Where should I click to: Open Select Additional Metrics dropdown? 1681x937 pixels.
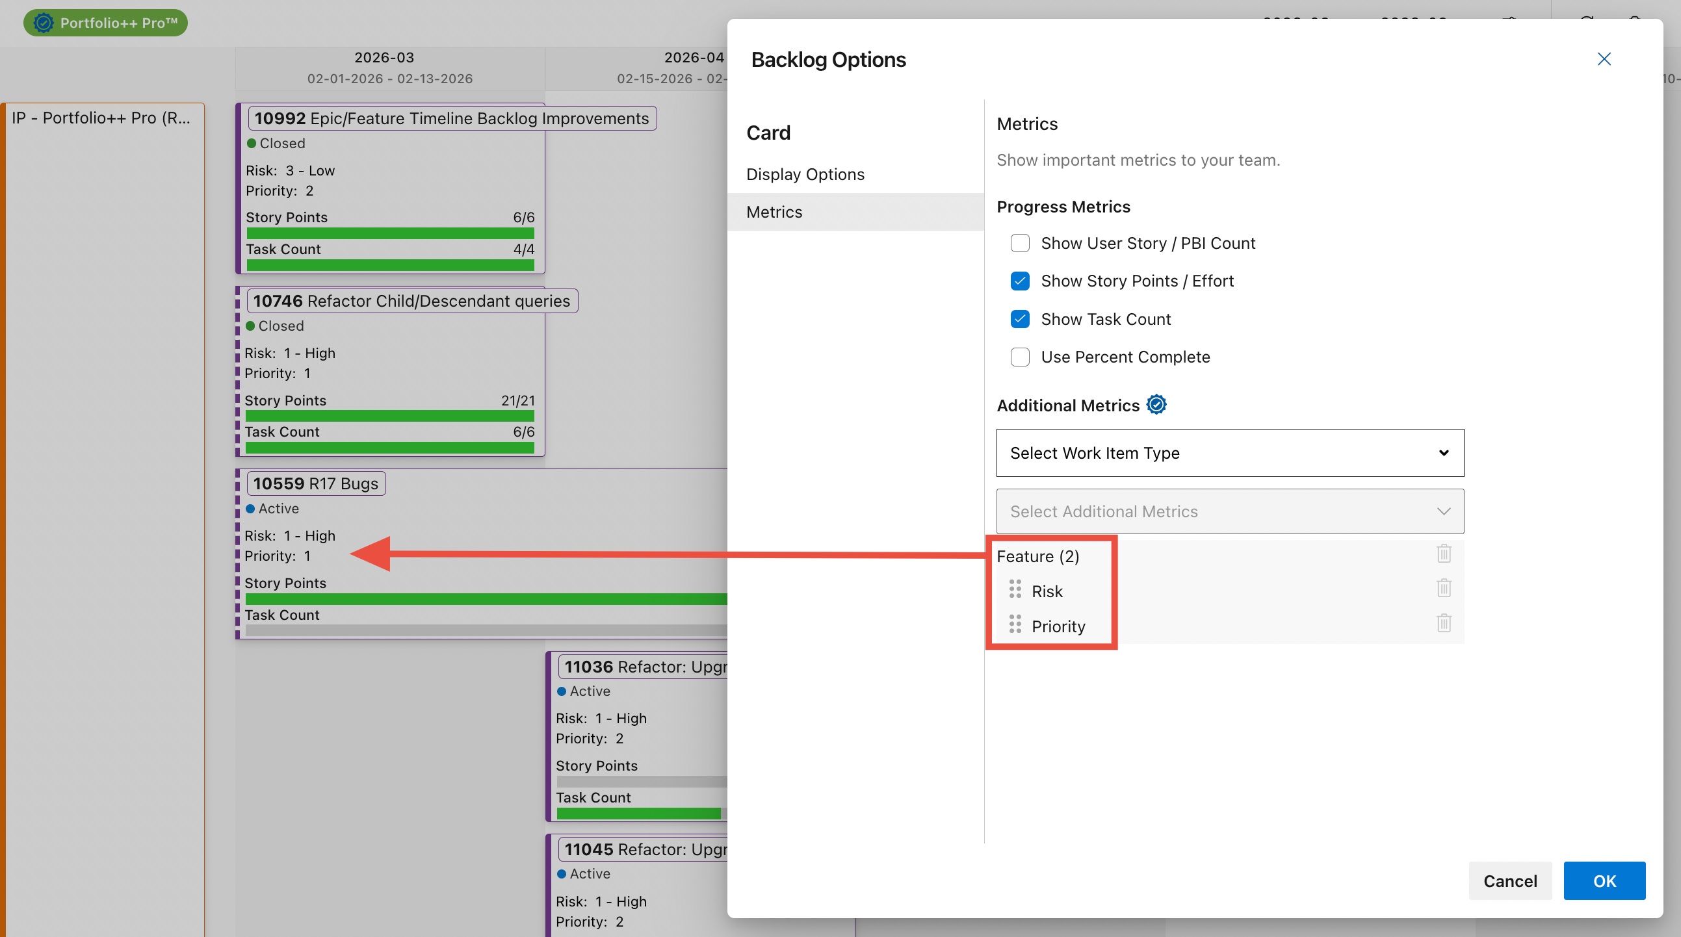1229,511
